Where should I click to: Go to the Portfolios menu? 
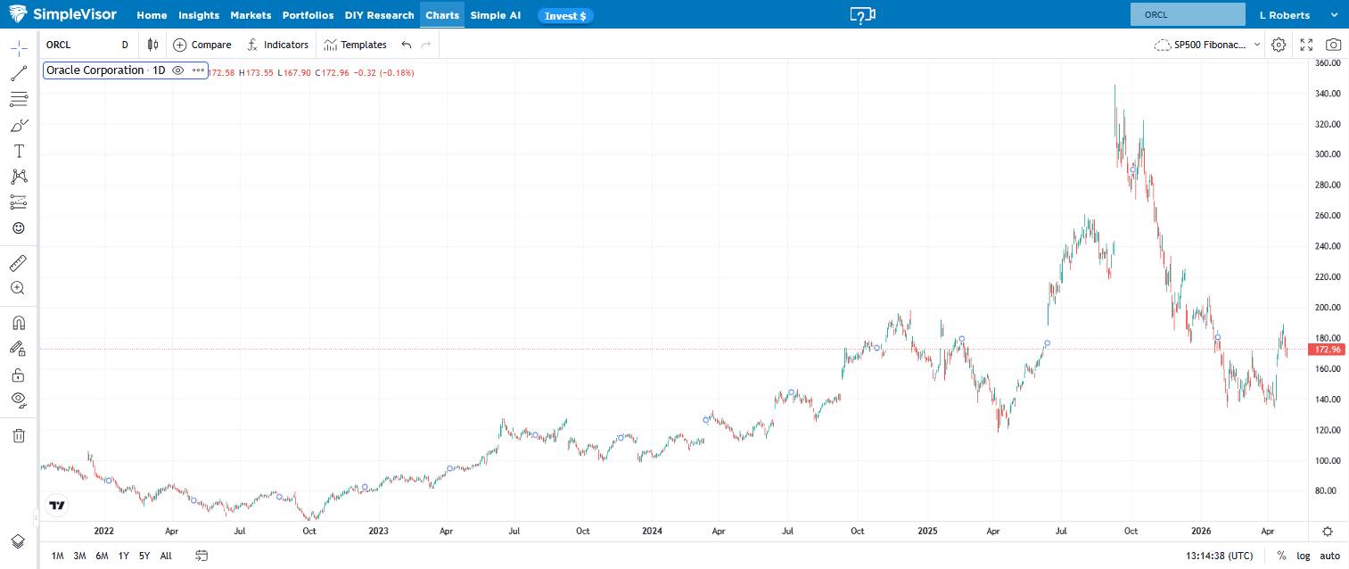[308, 15]
